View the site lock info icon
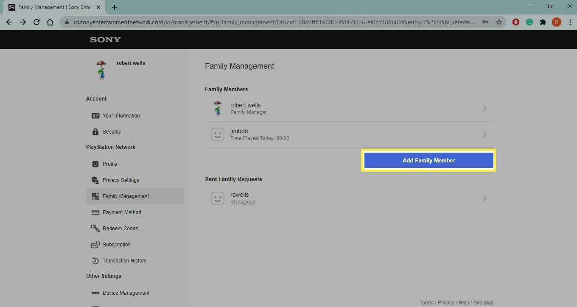The width and height of the screenshot is (577, 307). (67, 22)
